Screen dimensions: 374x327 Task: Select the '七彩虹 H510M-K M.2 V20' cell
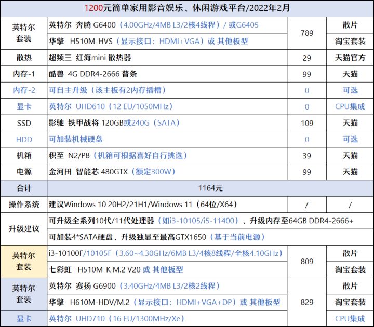[167, 270]
